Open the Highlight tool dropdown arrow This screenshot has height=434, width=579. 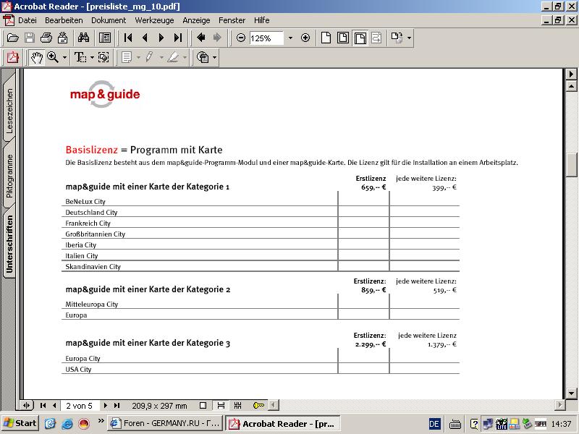coord(185,58)
